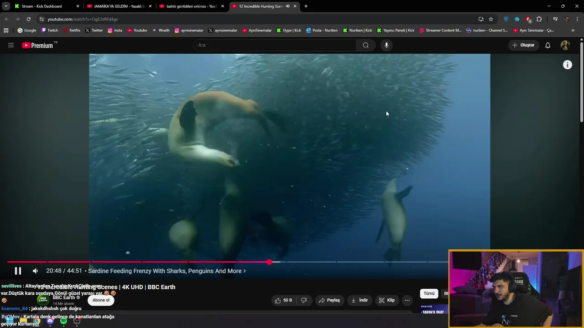Image resolution: width=584 pixels, height=328 pixels.
Task: Open more actions three-dot menu under video
Action: click(407, 300)
